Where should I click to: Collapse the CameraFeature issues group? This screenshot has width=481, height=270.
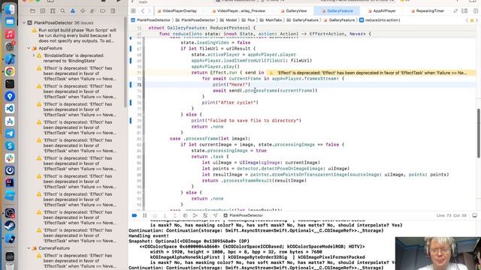pos(29,248)
